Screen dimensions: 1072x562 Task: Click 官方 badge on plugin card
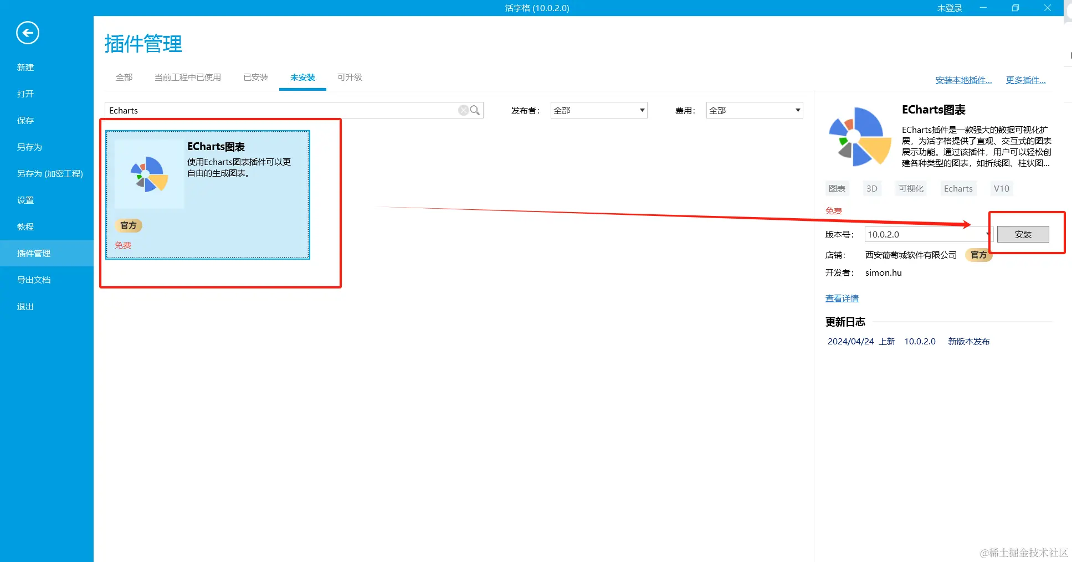pyautogui.click(x=129, y=225)
